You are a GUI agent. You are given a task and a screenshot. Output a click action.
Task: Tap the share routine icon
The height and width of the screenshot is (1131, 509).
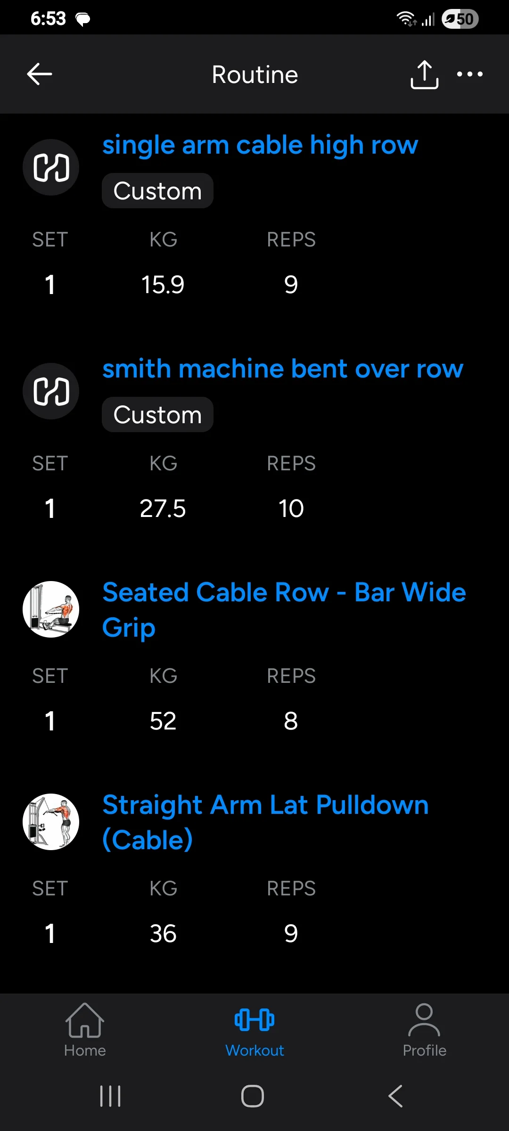(424, 74)
